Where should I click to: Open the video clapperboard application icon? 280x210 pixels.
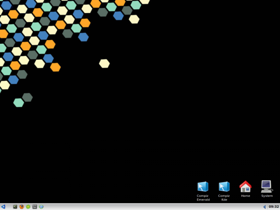tap(35, 207)
